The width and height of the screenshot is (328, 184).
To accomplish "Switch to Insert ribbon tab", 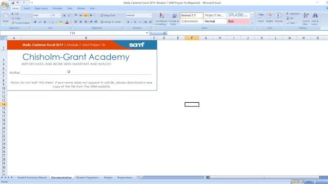I will pyautogui.click(x=27, y=8).
